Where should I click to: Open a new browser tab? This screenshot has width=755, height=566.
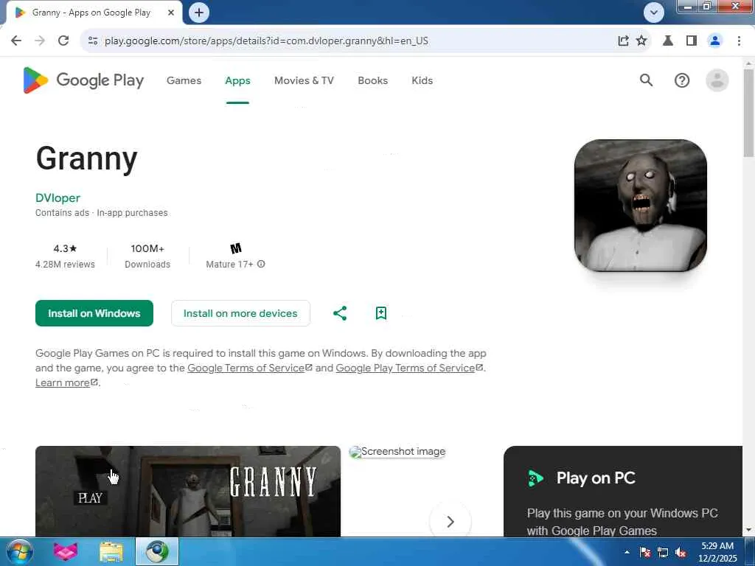click(199, 13)
